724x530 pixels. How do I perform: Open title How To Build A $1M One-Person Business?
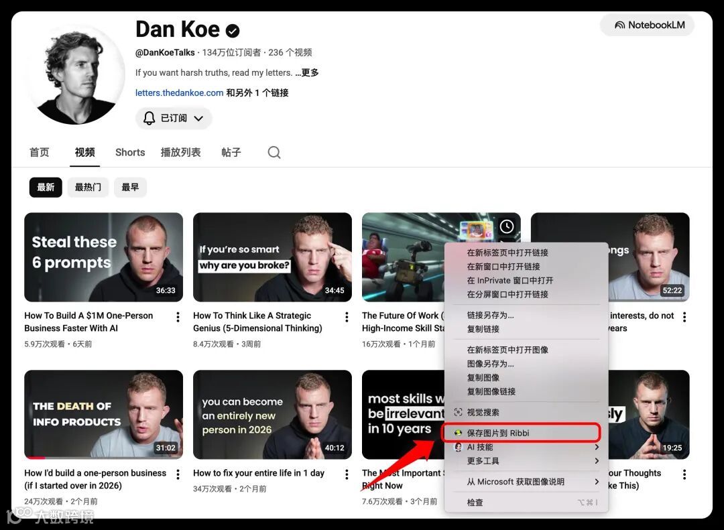[x=88, y=322]
